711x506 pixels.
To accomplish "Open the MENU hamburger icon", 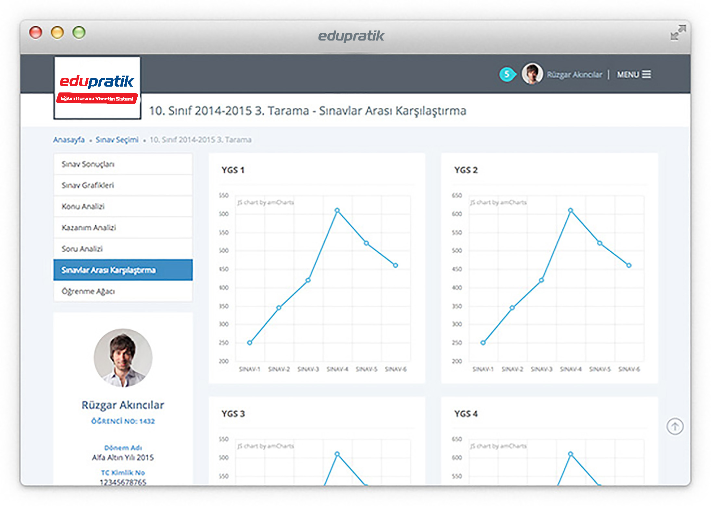I will [647, 74].
